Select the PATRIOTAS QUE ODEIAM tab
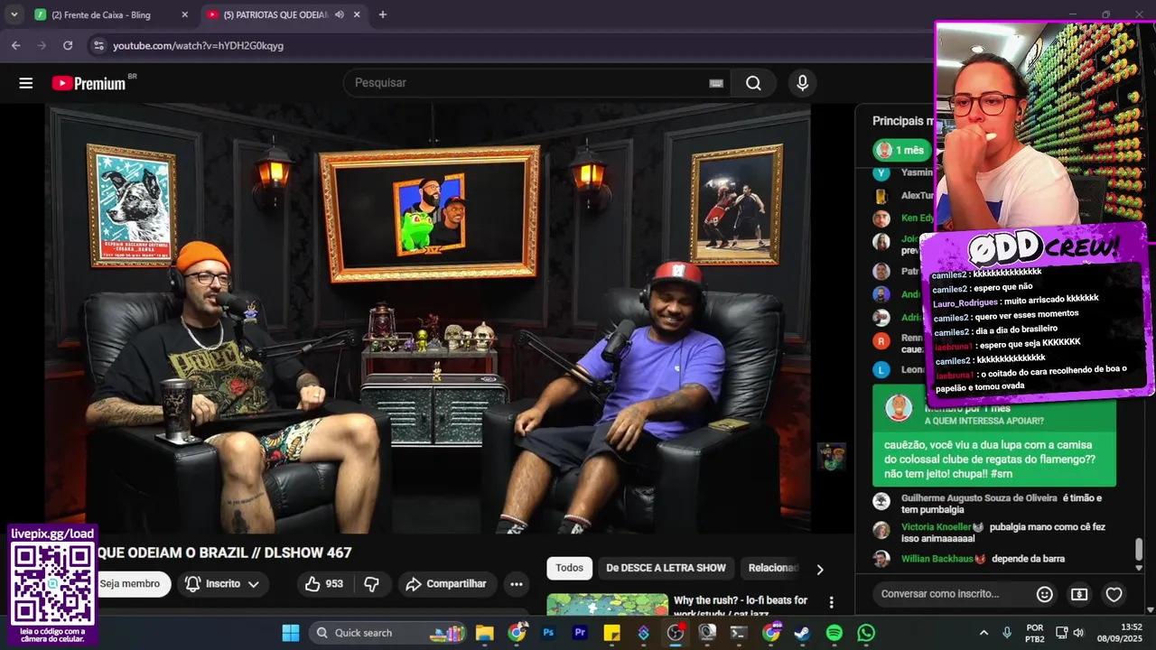The height and width of the screenshot is (650, 1156). click(x=275, y=14)
